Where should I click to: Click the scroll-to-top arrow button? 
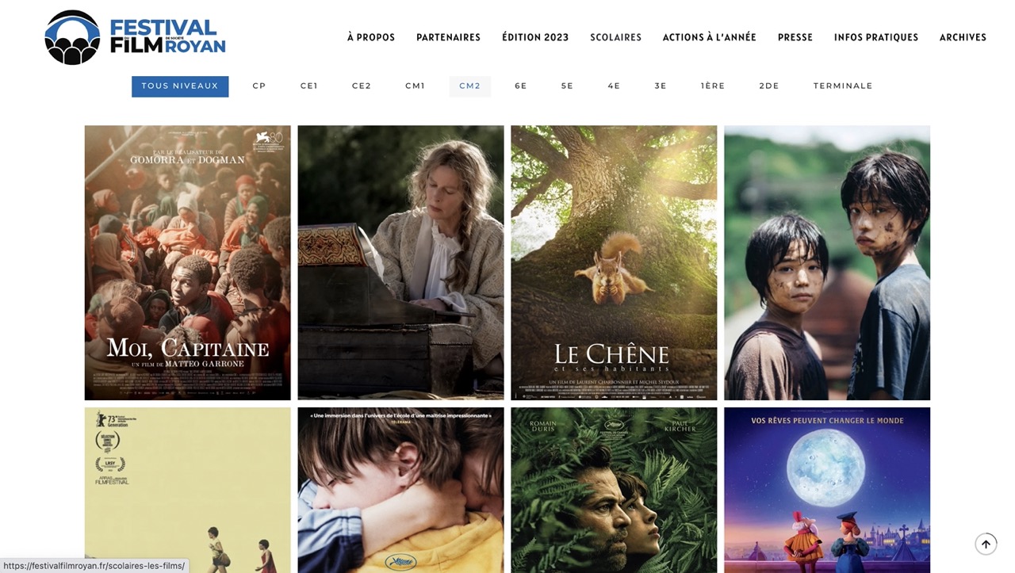(986, 544)
